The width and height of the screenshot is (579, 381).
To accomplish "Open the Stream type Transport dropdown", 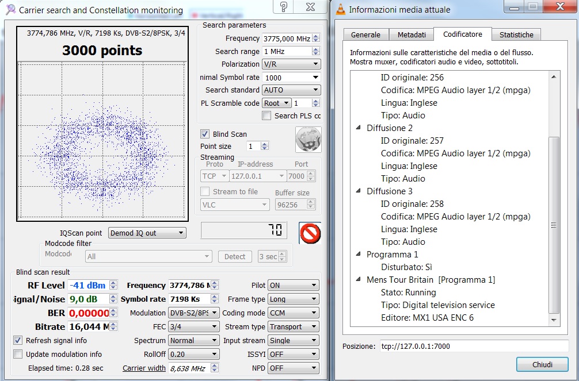I will 293,327.
